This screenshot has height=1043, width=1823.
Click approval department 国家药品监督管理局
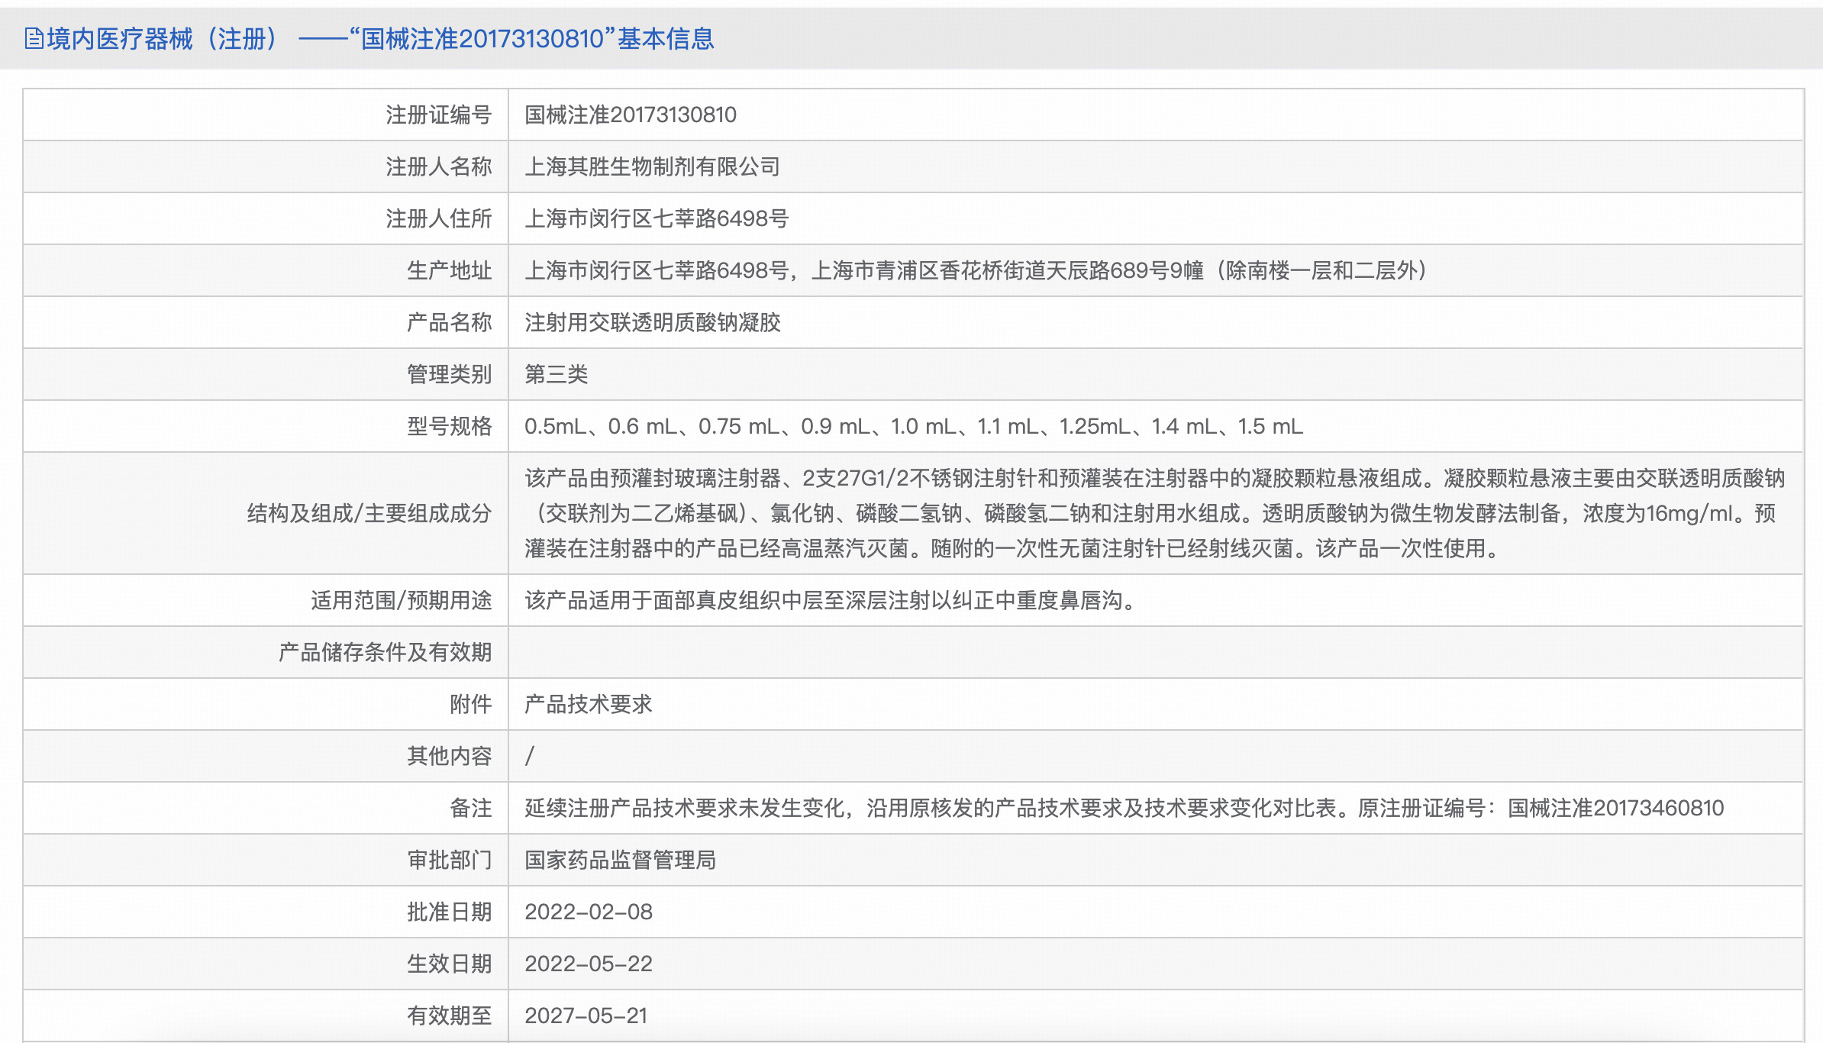pyautogui.click(x=620, y=860)
